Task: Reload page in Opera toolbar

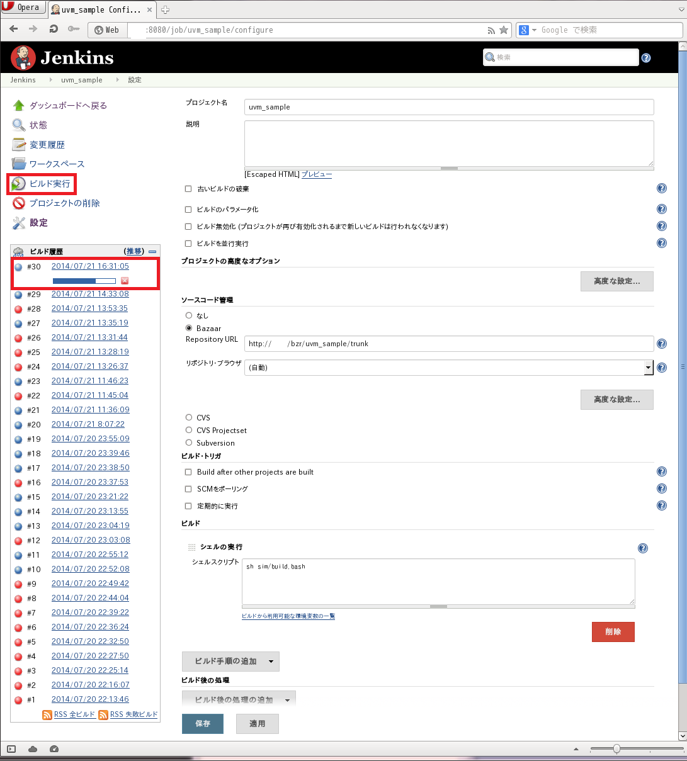Action: [x=54, y=29]
